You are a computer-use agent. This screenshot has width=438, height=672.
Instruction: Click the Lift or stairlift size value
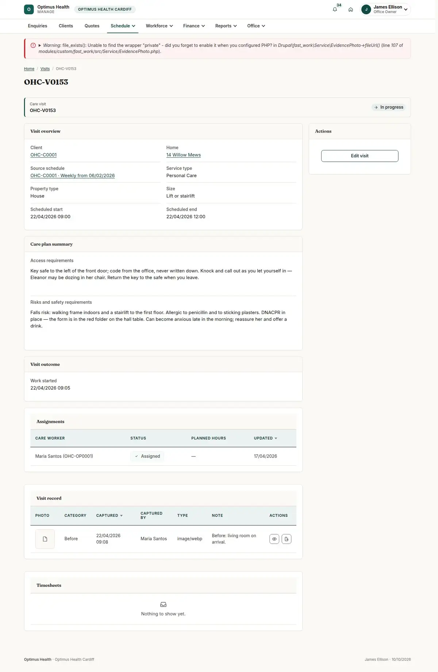point(181,196)
